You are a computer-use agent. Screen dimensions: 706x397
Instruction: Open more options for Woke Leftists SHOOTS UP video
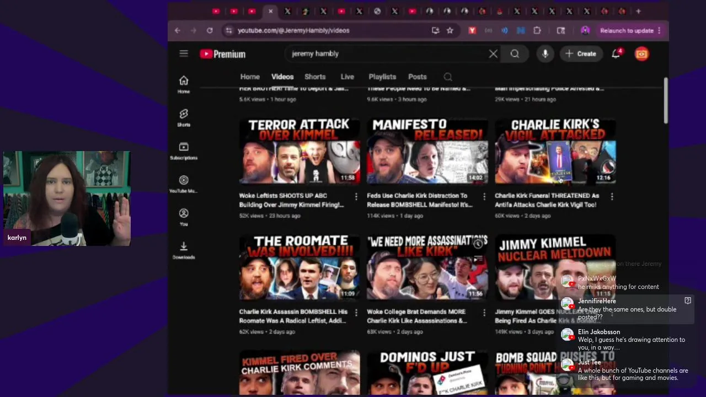[x=356, y=196]
